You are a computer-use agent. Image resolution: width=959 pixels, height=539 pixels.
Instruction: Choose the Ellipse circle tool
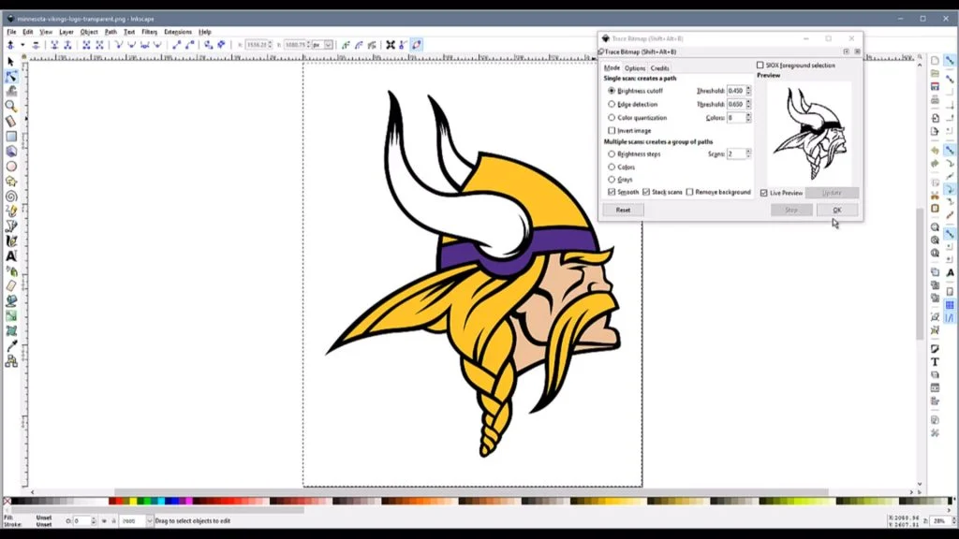(11, 166)
